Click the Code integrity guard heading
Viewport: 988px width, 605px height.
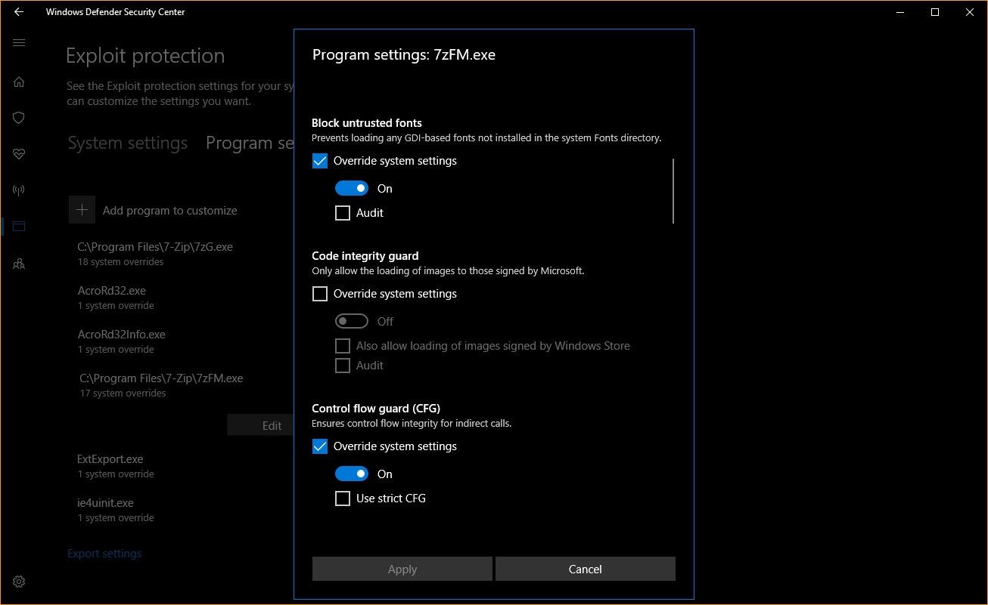[365, 256]
